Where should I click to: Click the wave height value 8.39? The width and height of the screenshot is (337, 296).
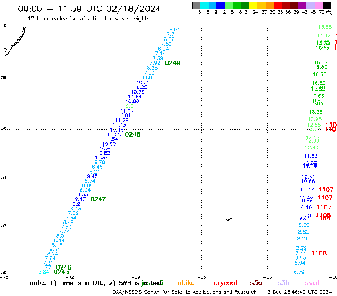click(x=158, y=58)
